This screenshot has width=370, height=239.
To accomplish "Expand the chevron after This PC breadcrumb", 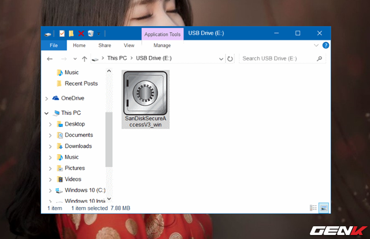I will [131, 58].
